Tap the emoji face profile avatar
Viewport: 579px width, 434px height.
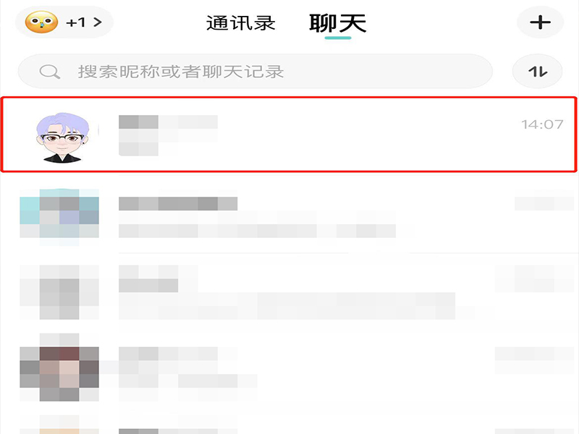click(41, 22)
